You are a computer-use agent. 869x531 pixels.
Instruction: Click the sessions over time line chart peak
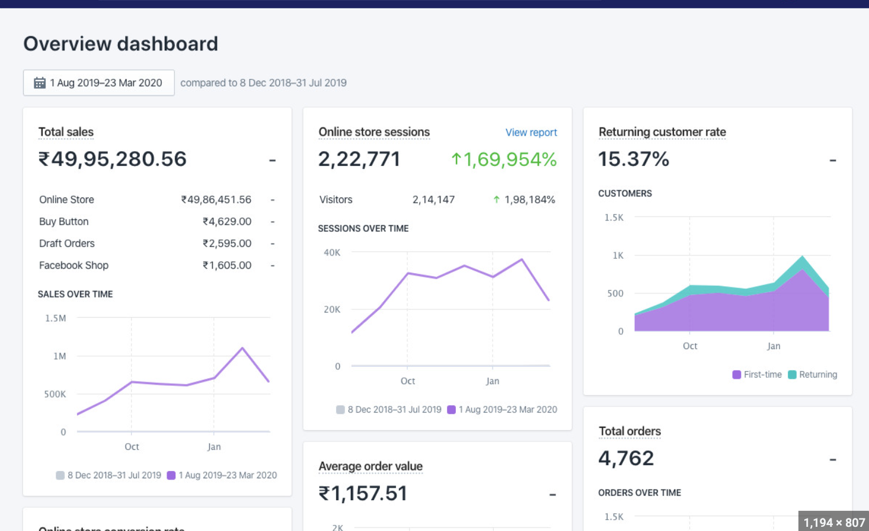point(522,259)
